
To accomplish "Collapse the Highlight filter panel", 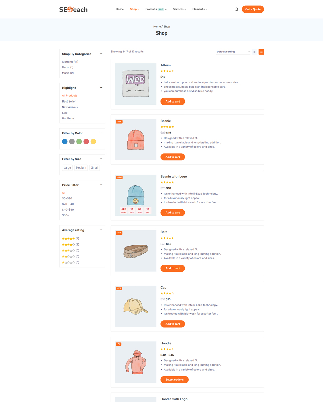I will 101,88.
